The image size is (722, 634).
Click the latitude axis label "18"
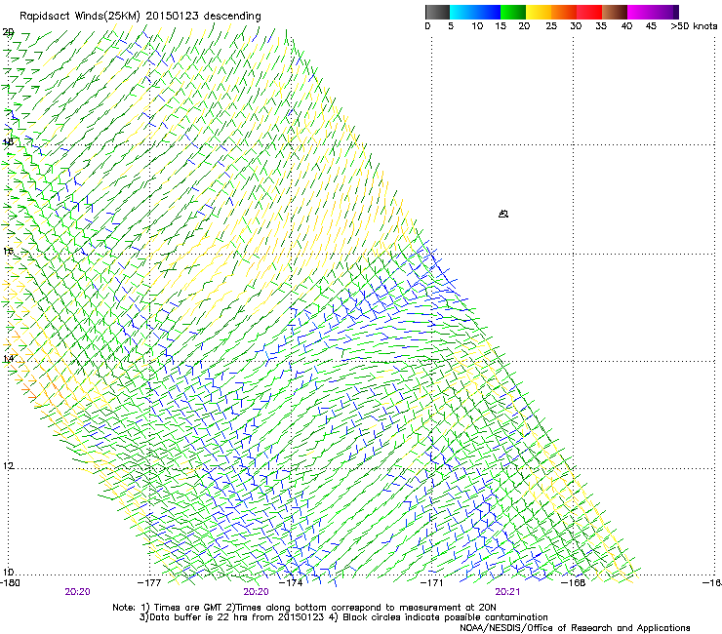[8, 141]
